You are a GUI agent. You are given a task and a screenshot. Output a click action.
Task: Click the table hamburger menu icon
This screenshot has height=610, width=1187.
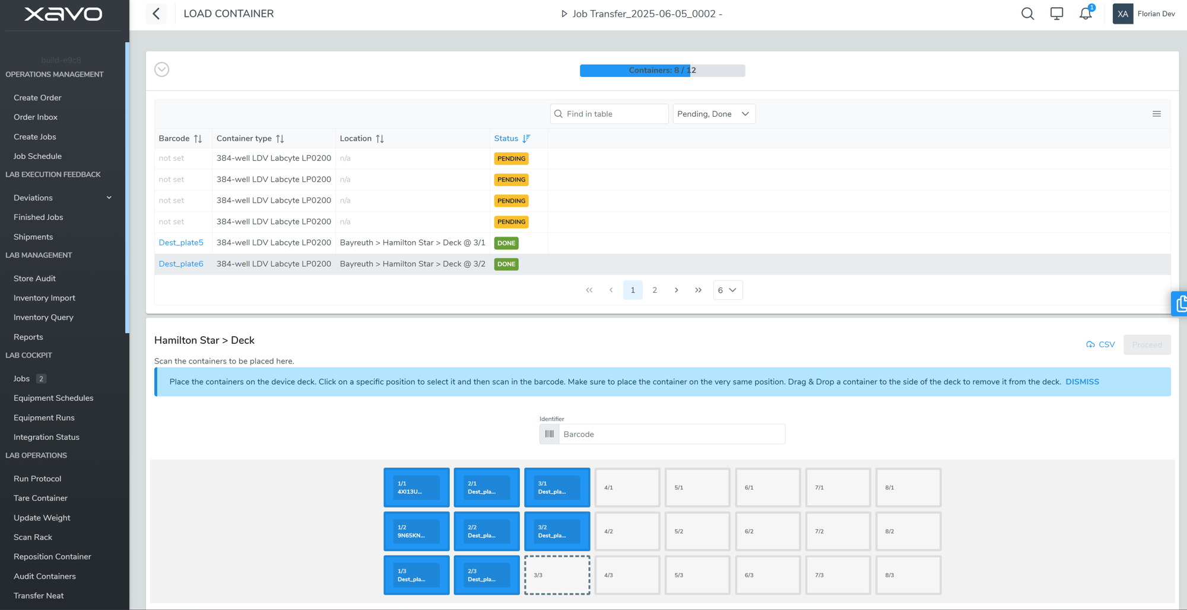pyautogui.click(x=1157, y=114)
